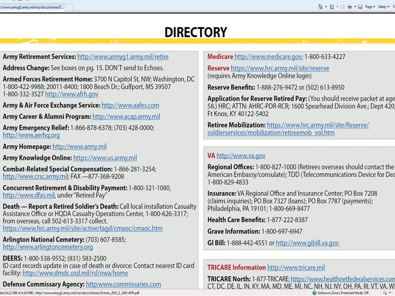The height and width of the screenshot is (296, 395).
Task: Click the 'Grave Information:' label
Action: (234, 231)
